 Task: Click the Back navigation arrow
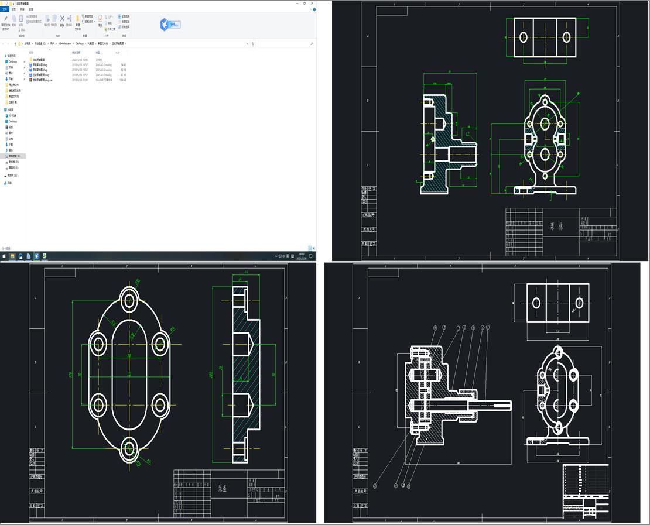coord(4,43)
